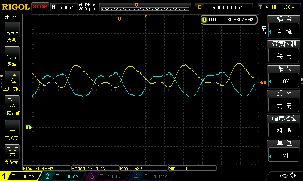This screenshot has height=181, width=303.
Task: Click the trigger level 1.20 V readout
Action: [288, 7]
